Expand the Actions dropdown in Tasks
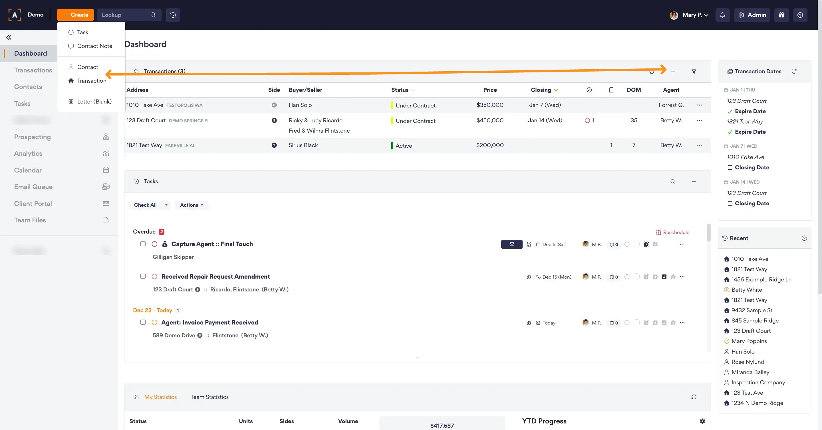 click(191, 205)
